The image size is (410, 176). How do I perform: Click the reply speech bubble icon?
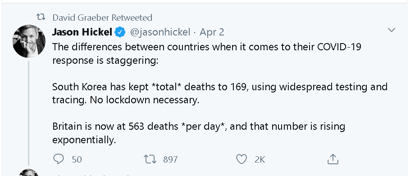coord(58,159)
